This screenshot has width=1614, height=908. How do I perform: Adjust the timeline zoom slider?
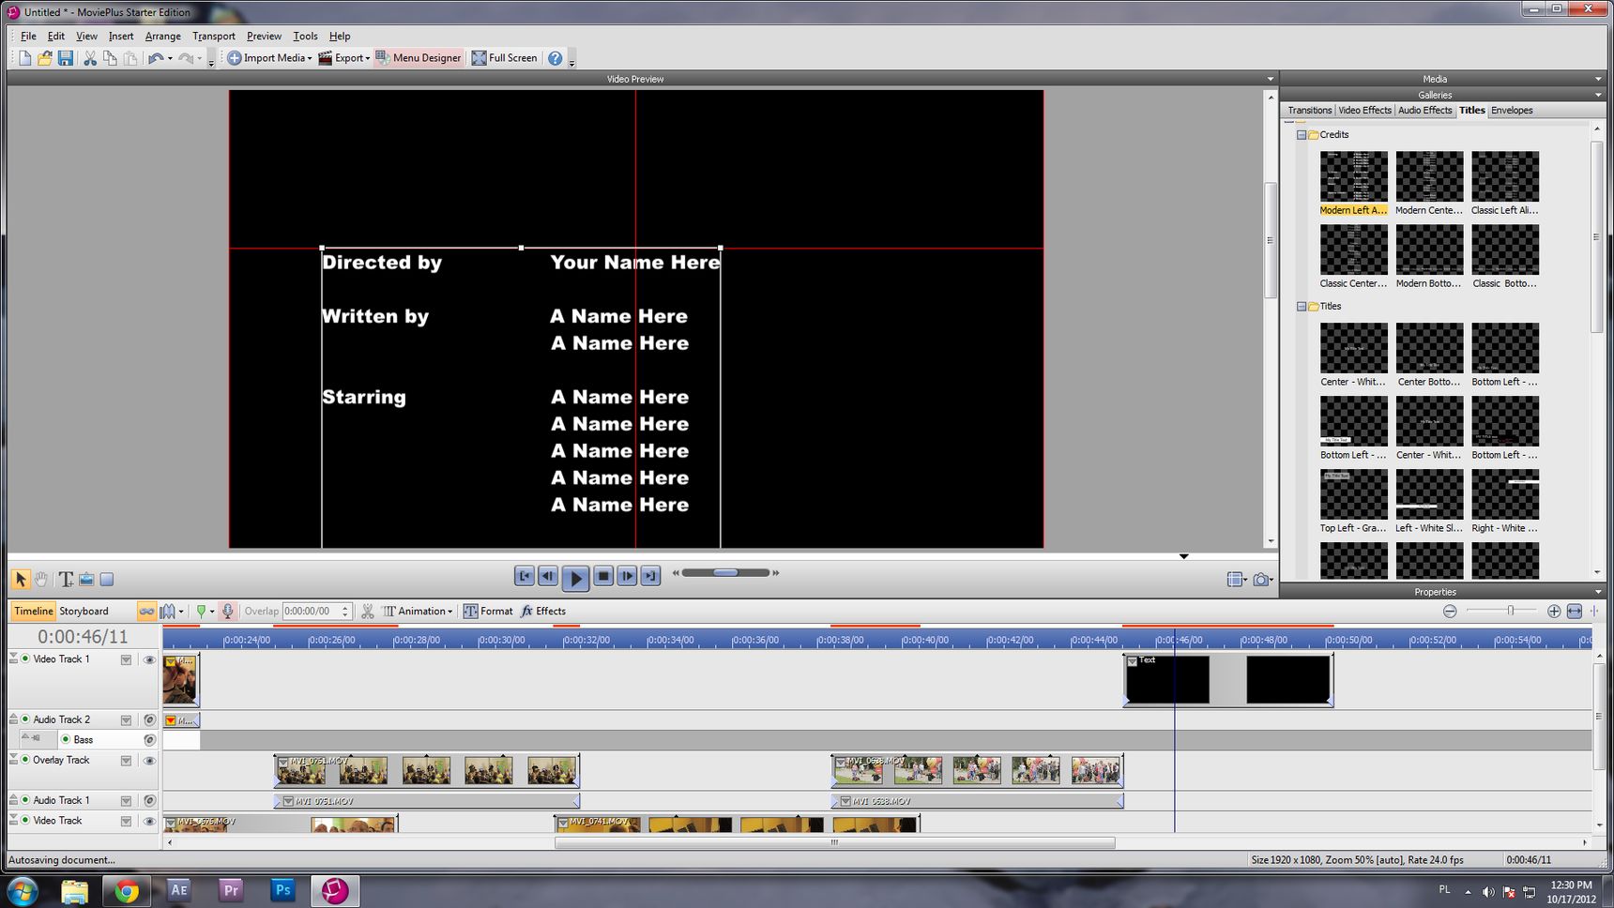click(x=1510, y=611)
